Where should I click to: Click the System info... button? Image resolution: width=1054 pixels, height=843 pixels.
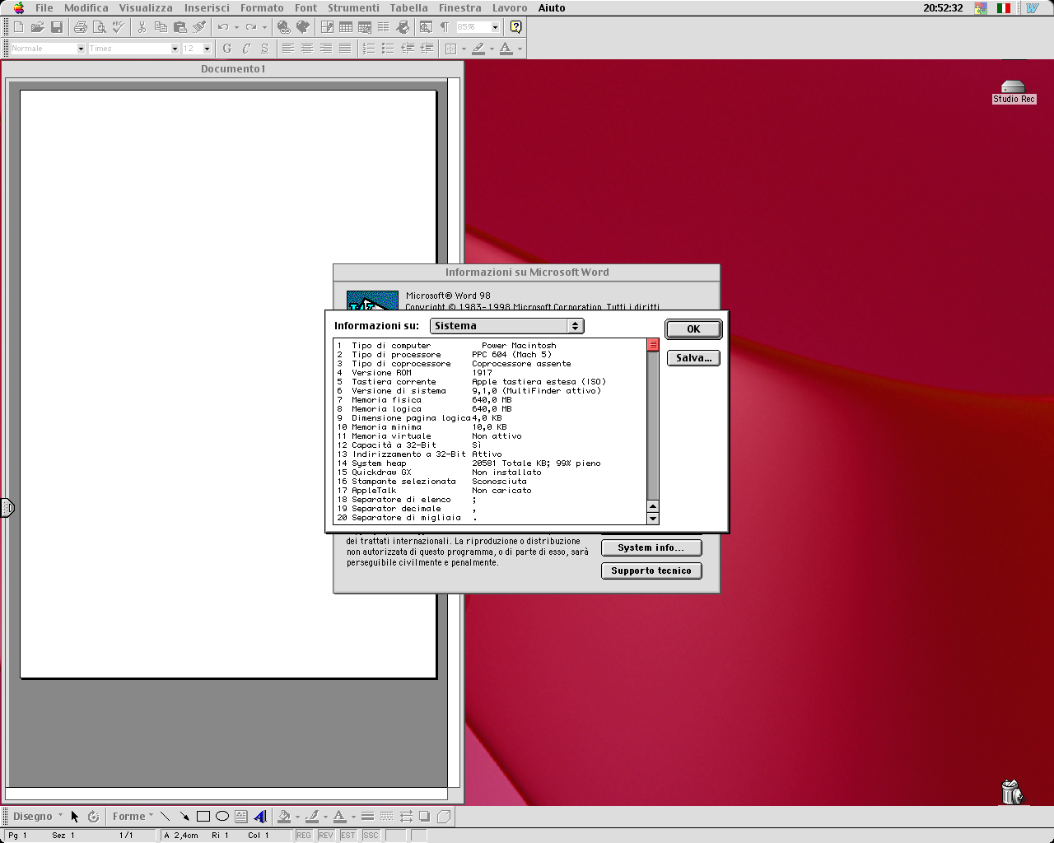tap(651, 547)
